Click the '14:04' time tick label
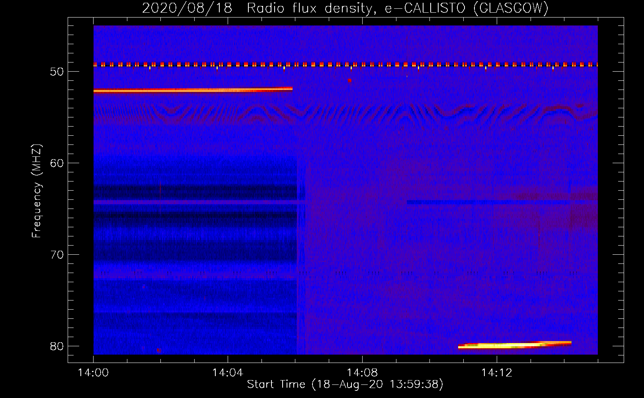Viewport: 644px width, 398px height. pos(228,373)
